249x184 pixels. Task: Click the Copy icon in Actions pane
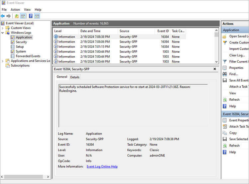(x=224, y=133)
